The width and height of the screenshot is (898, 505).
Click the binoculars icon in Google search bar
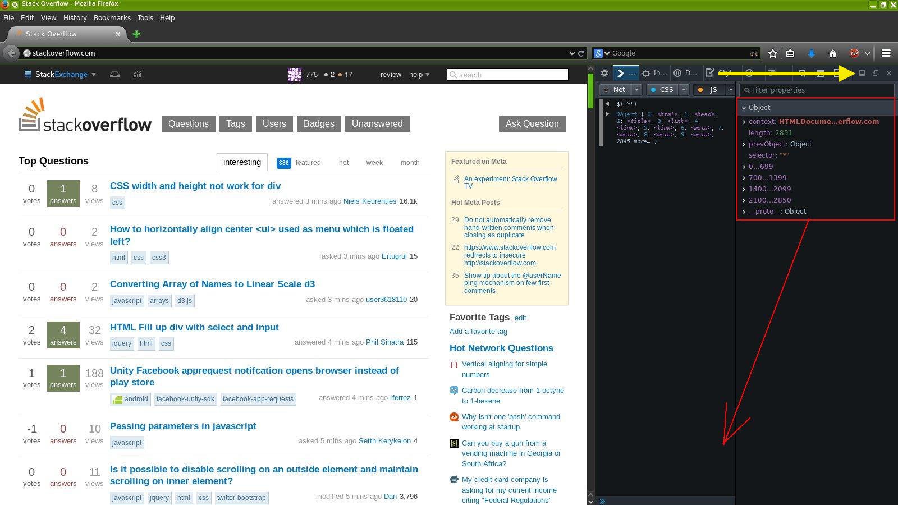coord(754,53)
